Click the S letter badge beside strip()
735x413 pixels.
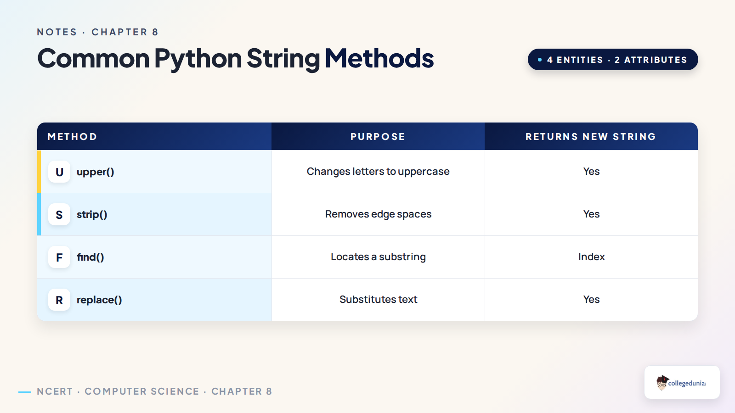pyautogui.click(x=59, y=214)
